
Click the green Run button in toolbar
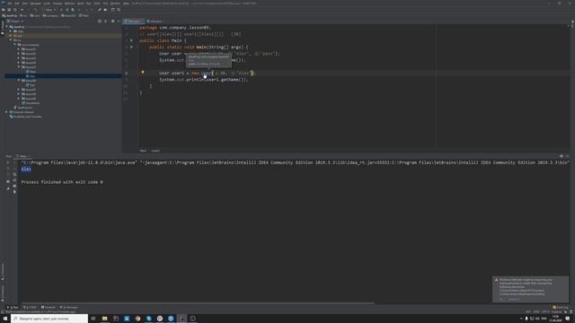click(61, 10)
